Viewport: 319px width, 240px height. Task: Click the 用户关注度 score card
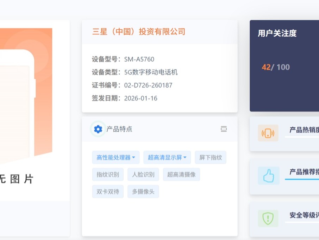tap(284, 66)
